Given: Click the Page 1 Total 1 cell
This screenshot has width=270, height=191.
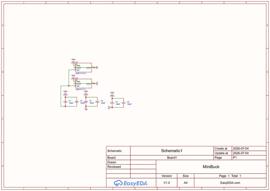Looking at the screenshot, I should click(230, 176).
